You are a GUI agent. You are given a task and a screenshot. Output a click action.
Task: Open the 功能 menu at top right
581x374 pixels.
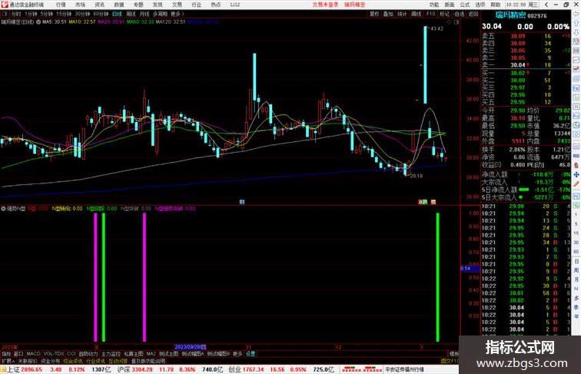tap(434, 4)
